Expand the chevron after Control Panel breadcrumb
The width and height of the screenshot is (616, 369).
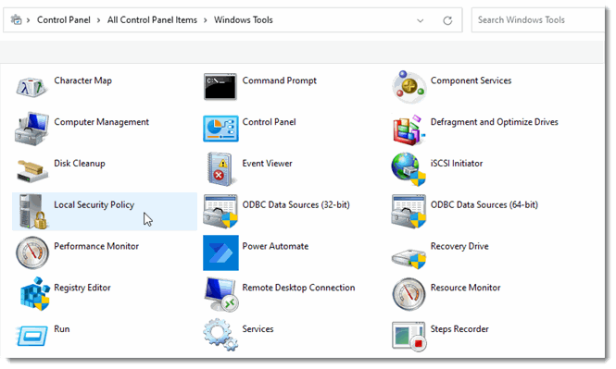coord(98,20)
